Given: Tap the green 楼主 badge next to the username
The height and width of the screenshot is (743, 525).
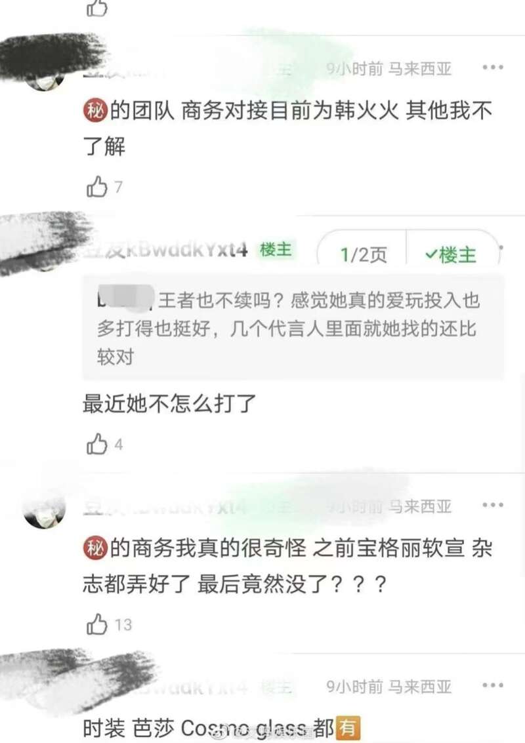Looking at the screenshot, I should pos(276,249).
